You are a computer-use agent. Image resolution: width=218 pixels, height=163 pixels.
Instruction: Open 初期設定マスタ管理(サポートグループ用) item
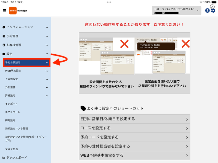pyautogui.click(x=26, y=139)
